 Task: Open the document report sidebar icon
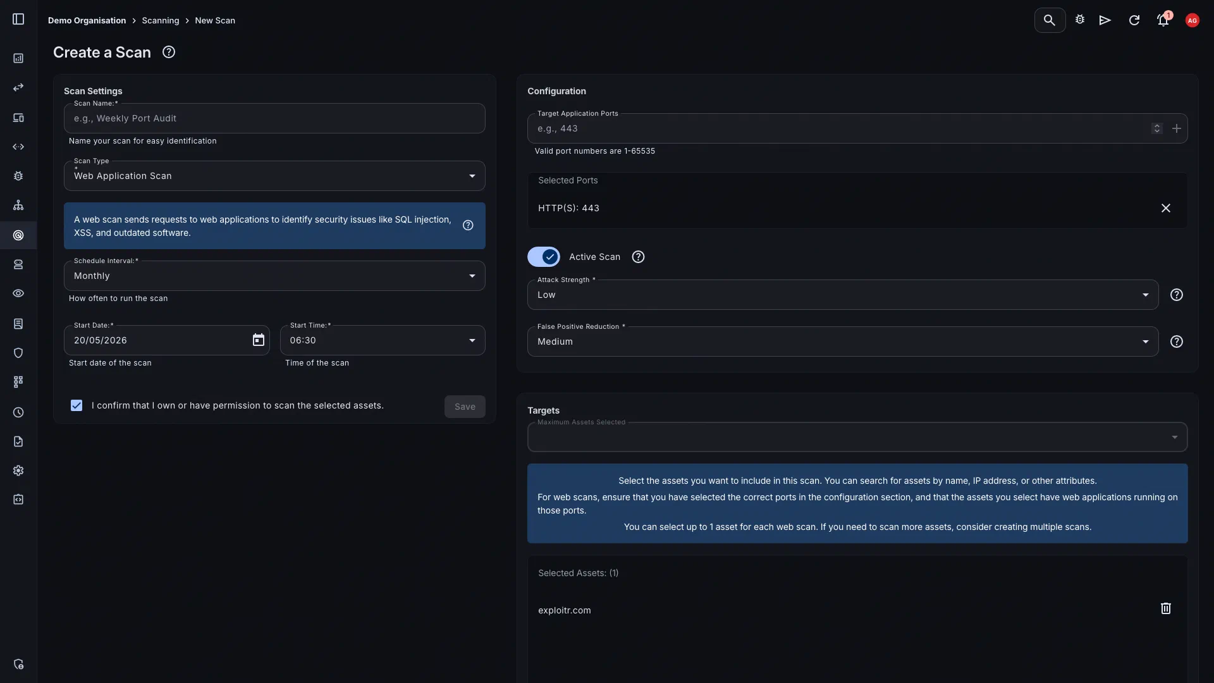pos(18,324)
